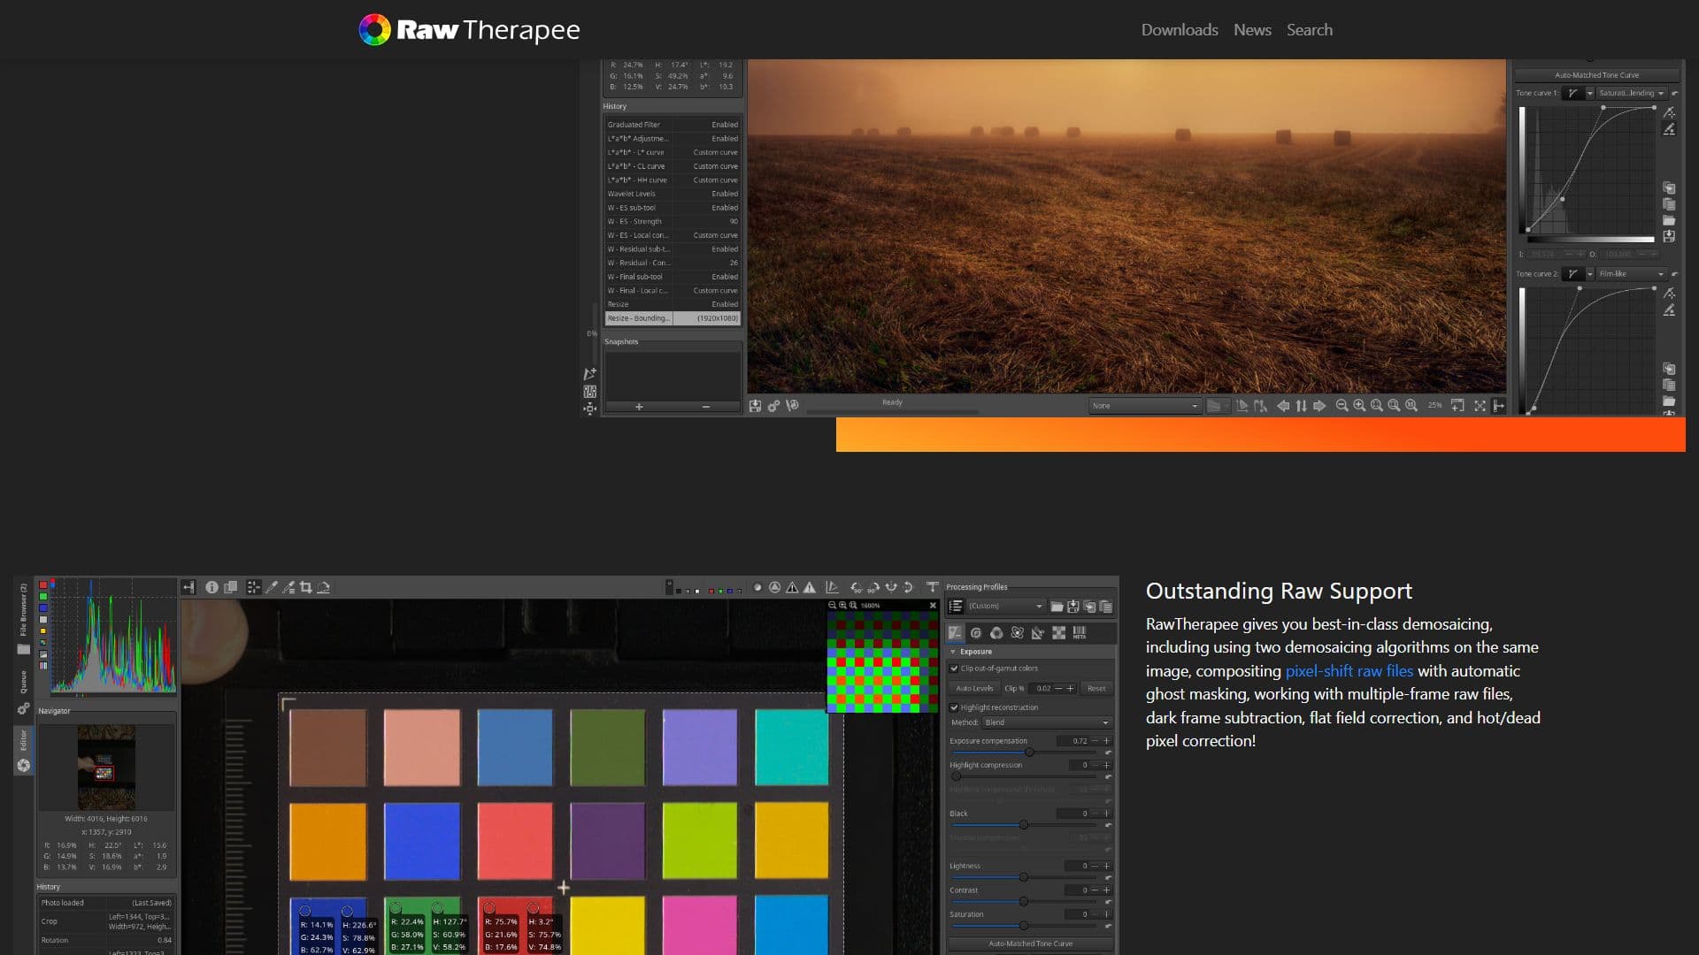Add a snapshot with the plus button
Screen dimensions: 1699x955
[639, 407]
